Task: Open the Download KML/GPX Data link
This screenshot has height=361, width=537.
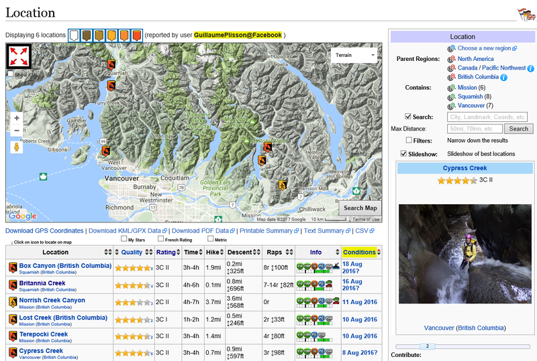Action: 124,231
